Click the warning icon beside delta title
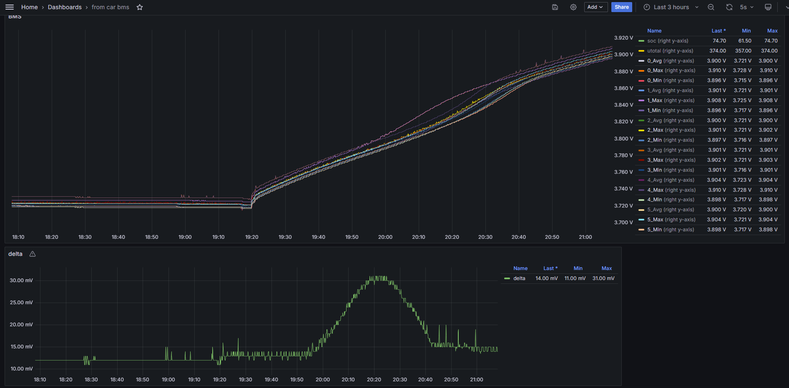Image resolution: width=789 pixels, height=388 pixels. click(33, 254)
